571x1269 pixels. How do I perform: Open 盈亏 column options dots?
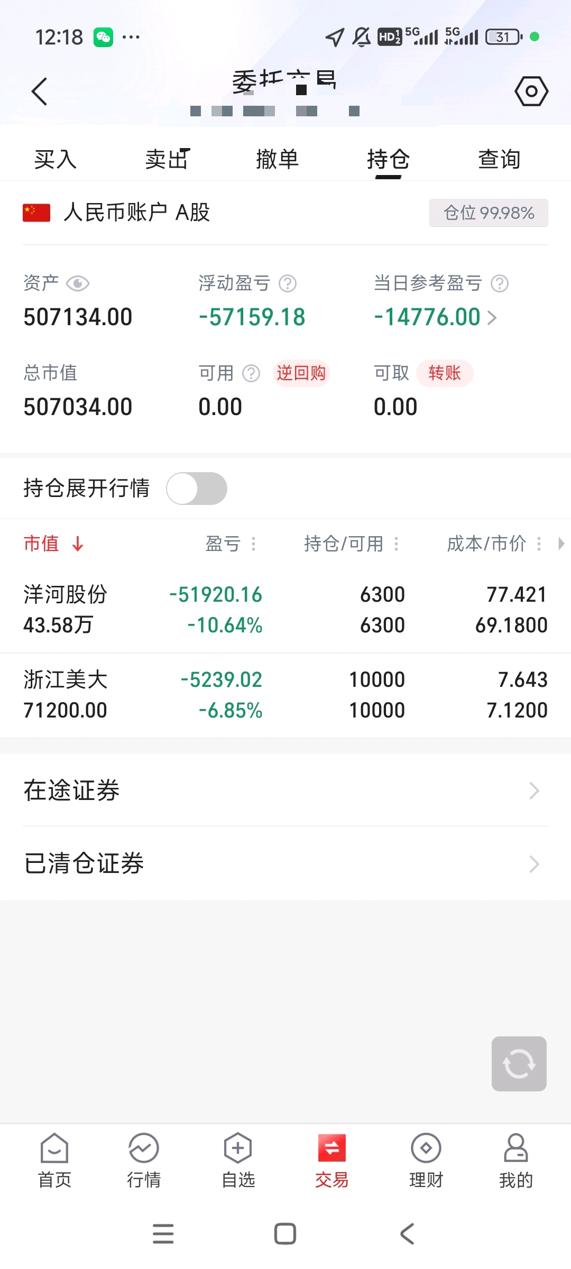pyautogui.click(x=254, y=544)
